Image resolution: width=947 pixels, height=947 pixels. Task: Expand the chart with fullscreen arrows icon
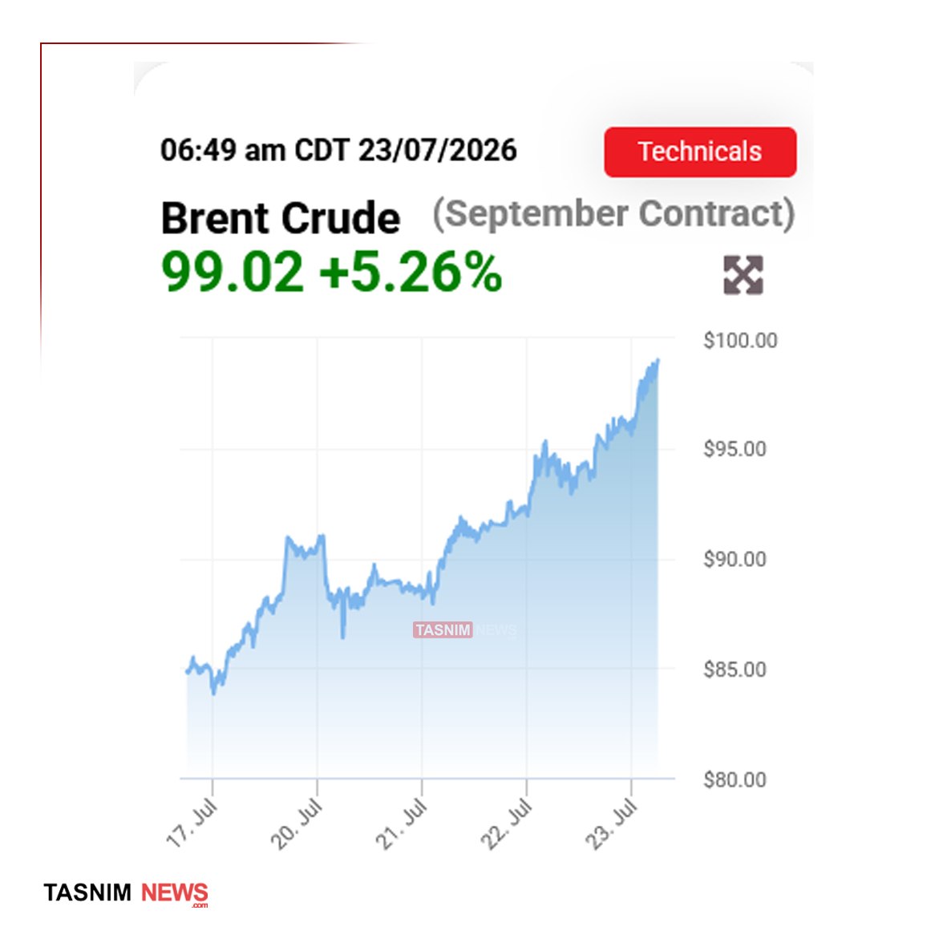click(x=743, y=275)
